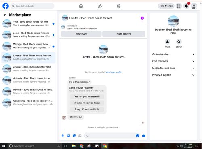This screenshot has height=149, width=202.
Task: Expand the Chat members section
Action: pos(173,61)
